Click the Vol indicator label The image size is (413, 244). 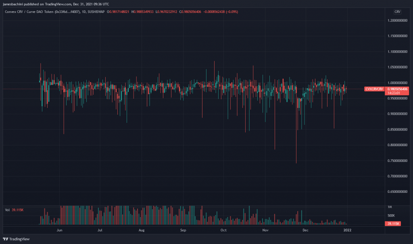tap(7, 210)
